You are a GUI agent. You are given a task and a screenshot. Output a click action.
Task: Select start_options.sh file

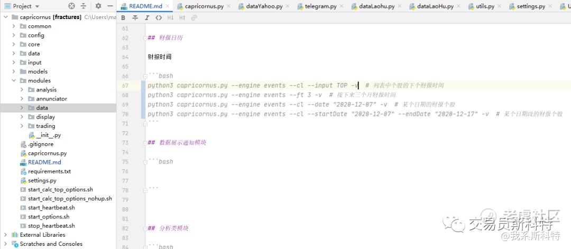[x=49, y=217]
